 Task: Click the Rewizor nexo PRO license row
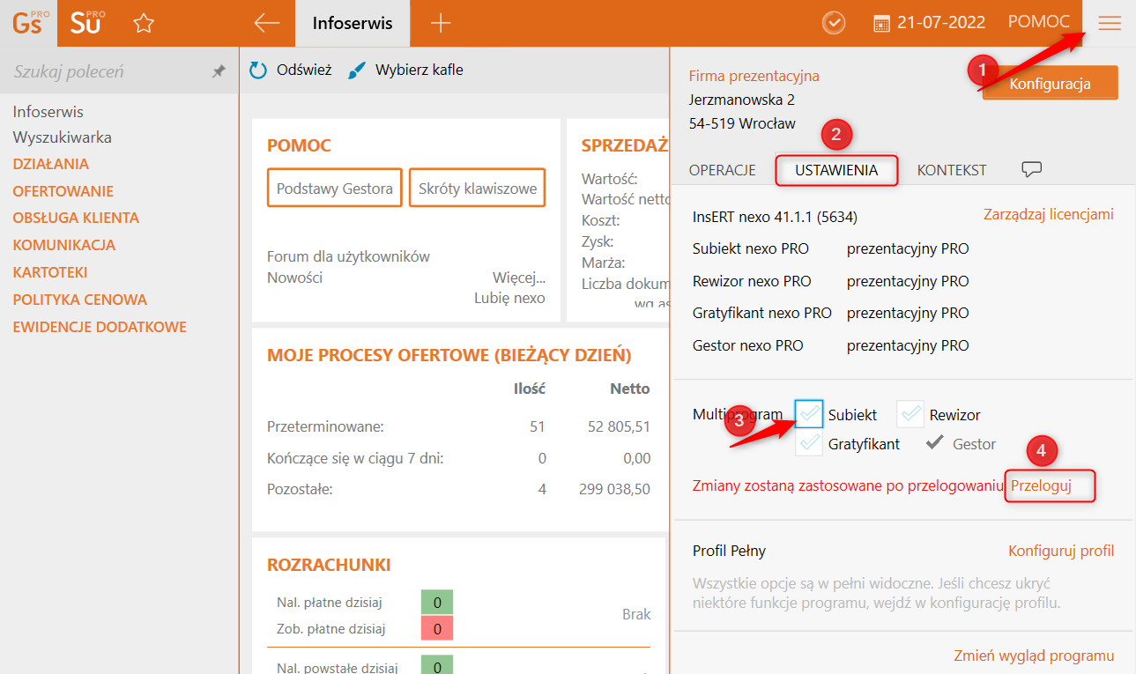coord(830,281)
